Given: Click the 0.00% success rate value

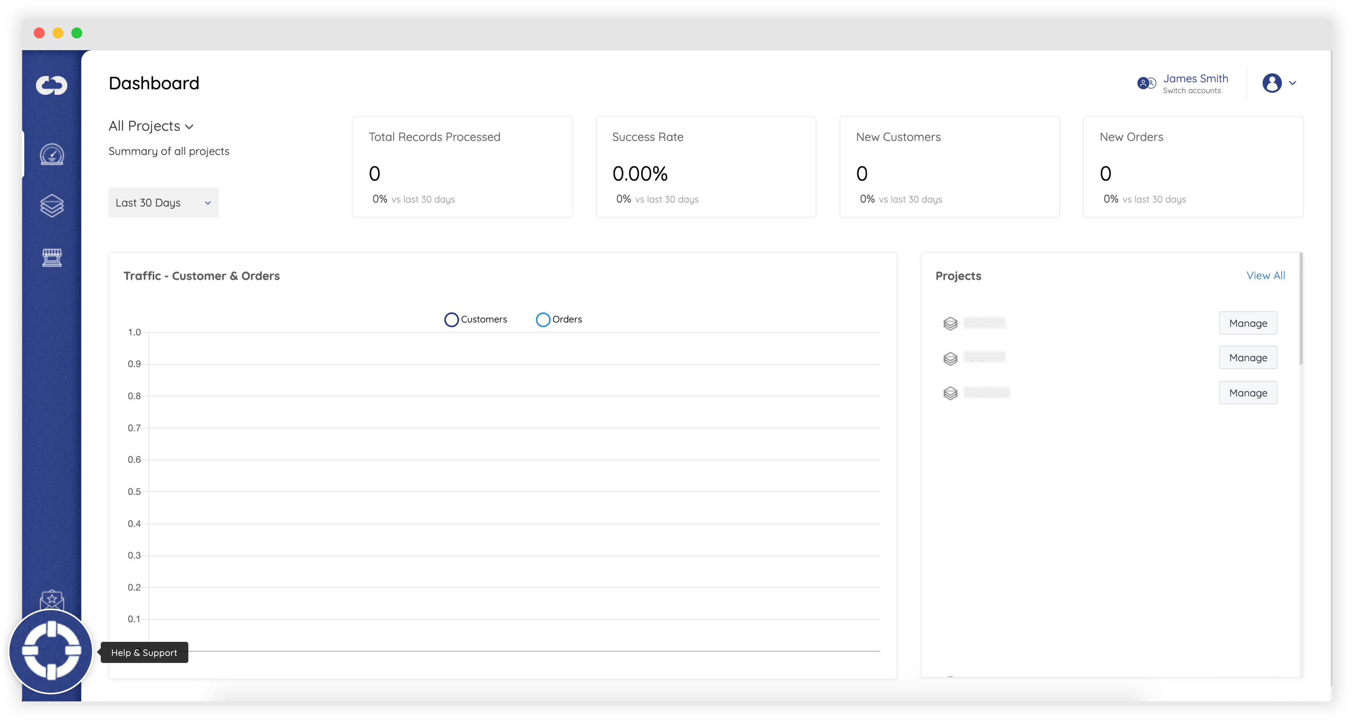Looking at the screenshot, I should [x=640, y=173].
